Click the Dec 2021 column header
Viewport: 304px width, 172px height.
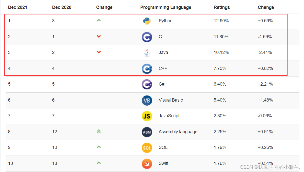pyautogui.click(x=17, y=7)
